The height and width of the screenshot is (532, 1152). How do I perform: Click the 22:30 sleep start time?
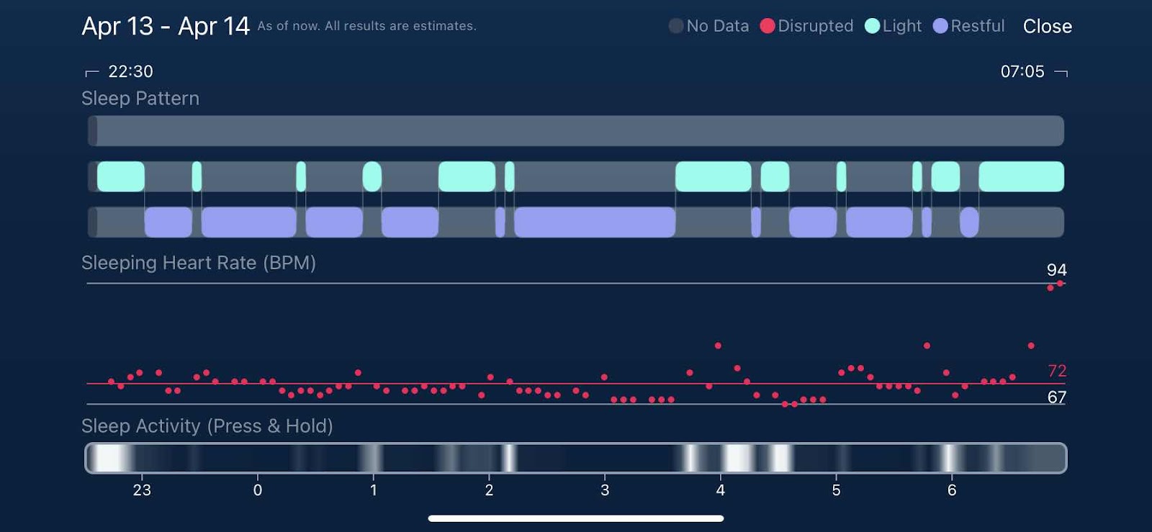click(130, 71)
